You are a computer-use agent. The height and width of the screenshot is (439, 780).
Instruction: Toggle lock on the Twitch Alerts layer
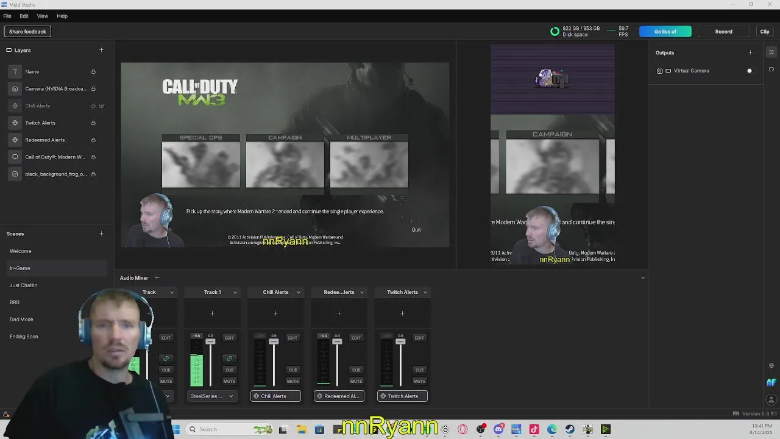tap(93, 123)
